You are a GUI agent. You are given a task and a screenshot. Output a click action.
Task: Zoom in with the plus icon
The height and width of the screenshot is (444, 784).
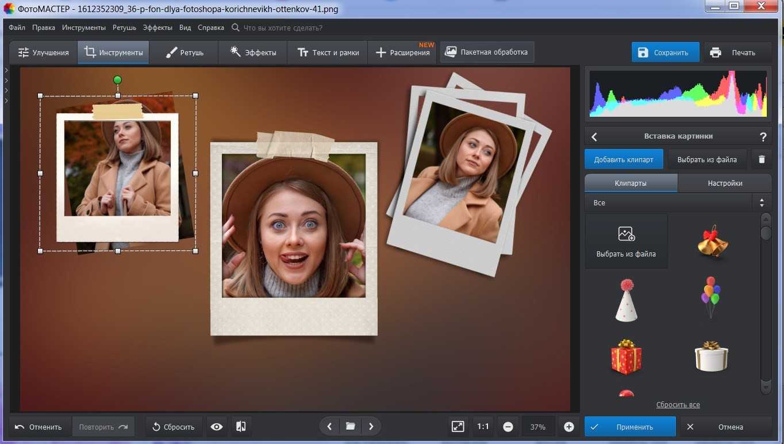pos(568,427)
